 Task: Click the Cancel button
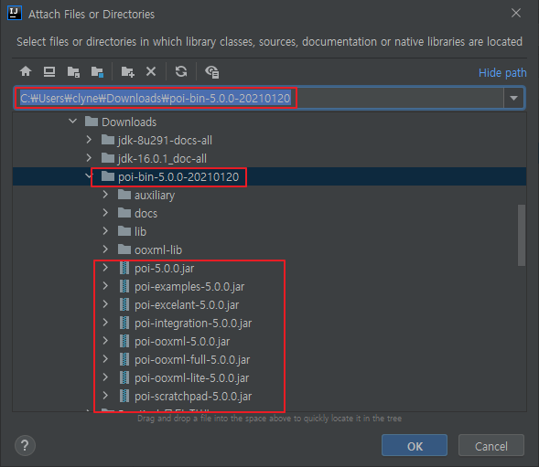[490, 445]
